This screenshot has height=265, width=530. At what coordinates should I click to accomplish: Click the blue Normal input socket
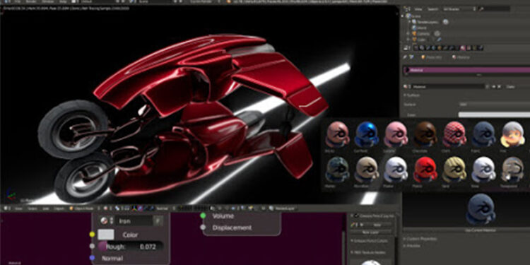tap(92, 258)
